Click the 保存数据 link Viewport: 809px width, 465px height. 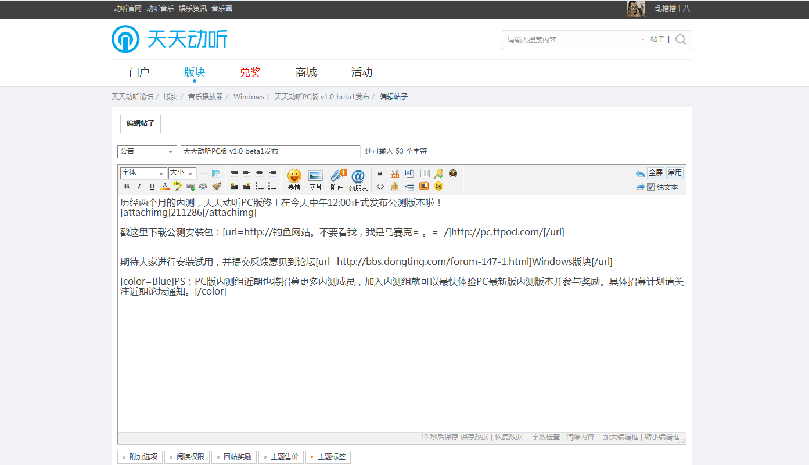(474, 437)
